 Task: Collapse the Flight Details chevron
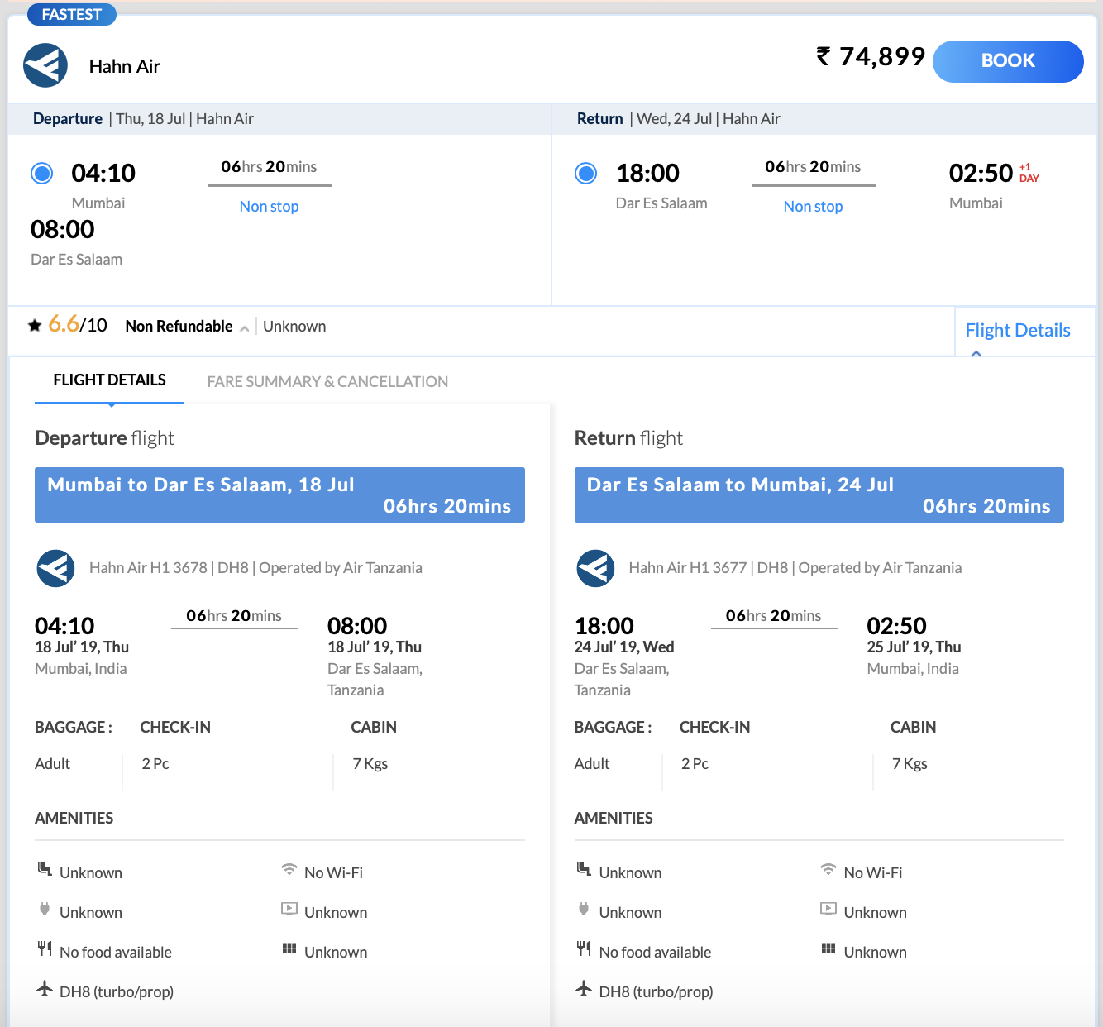click(976, 353)
